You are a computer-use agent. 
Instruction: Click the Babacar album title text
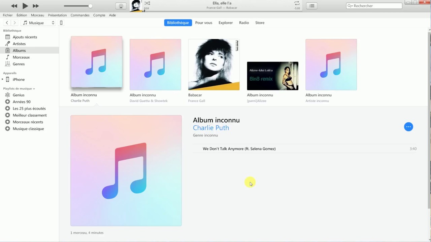pyautogui.click(x=195, y=95)
